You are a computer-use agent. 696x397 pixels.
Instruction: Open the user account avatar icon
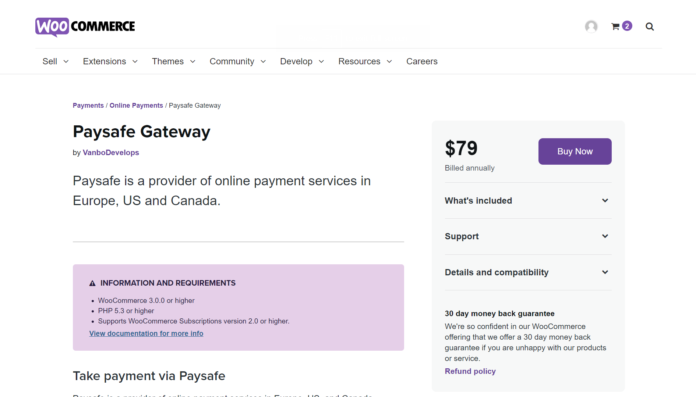(x=591, y=26)
